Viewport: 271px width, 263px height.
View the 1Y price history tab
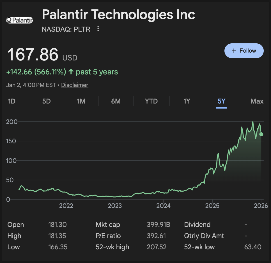pyautogui.click(x=187, y=101)
